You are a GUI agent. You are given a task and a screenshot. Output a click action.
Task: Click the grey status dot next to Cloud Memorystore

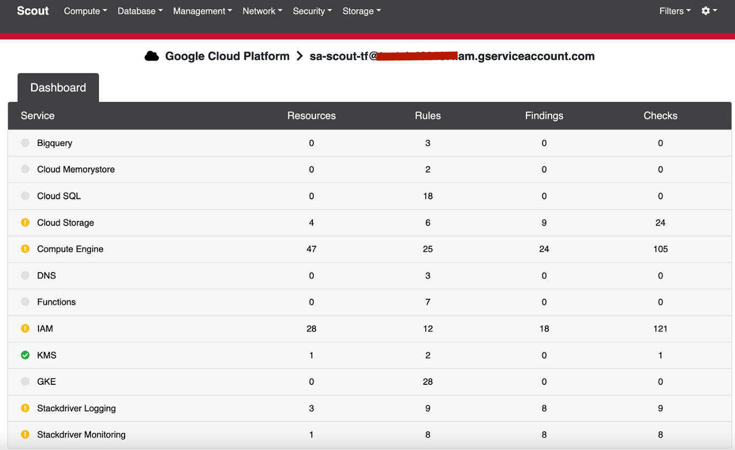tap(25, 169)
